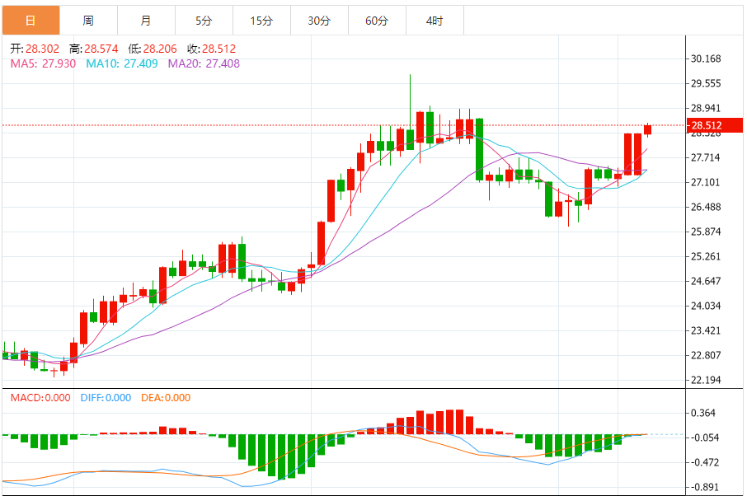The width and height of the screenshot is (747, 496).
Task: Open the 60分 chart tab
Action: click(377, 21)
